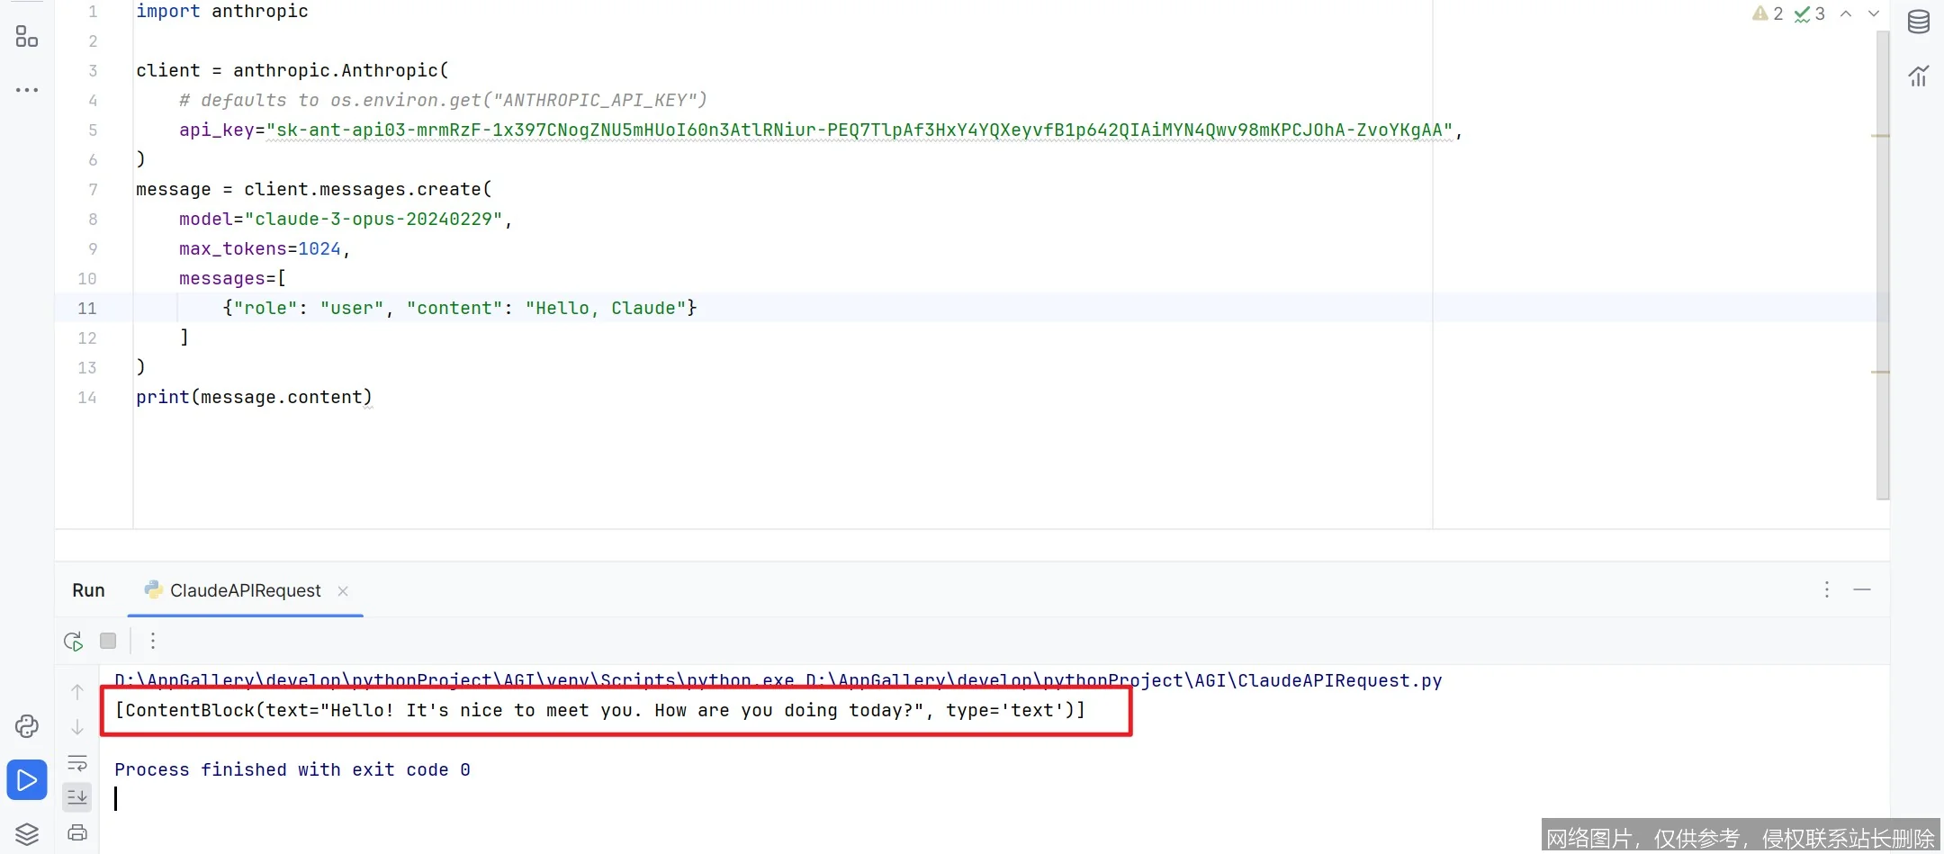Open the Database tool window
Image resolution: width=1944 pixels, height=854 pixels.
[x=1918, y=22]
